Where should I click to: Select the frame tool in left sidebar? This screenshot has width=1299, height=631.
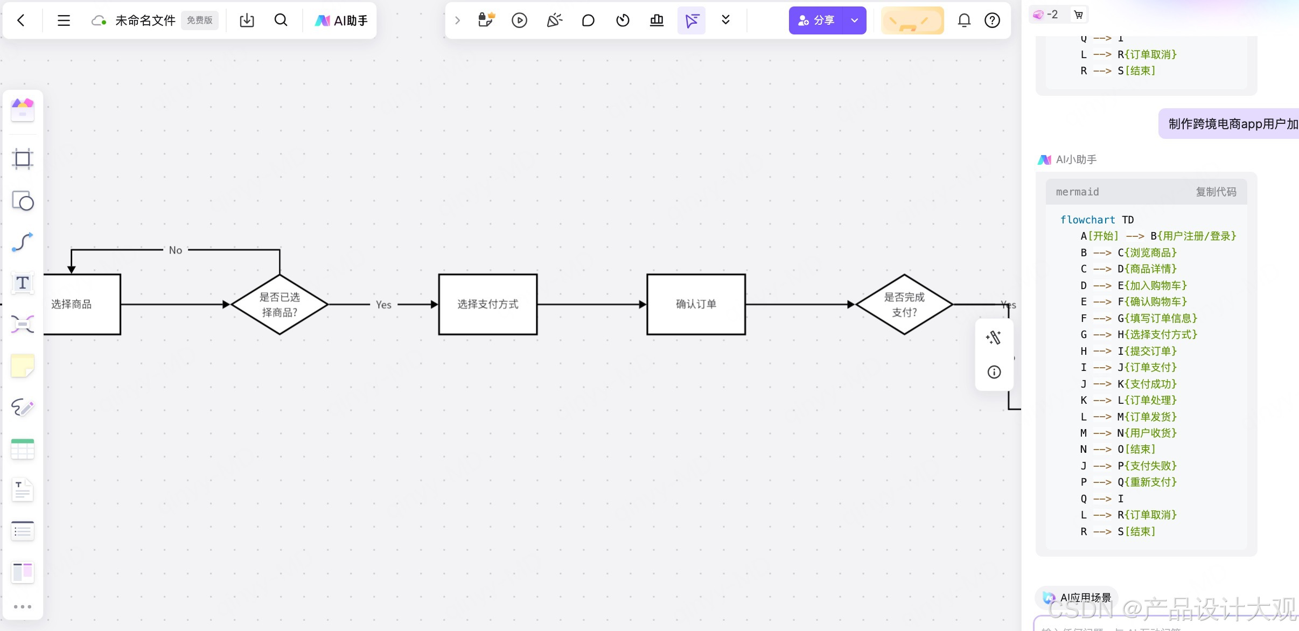(23, 159)
